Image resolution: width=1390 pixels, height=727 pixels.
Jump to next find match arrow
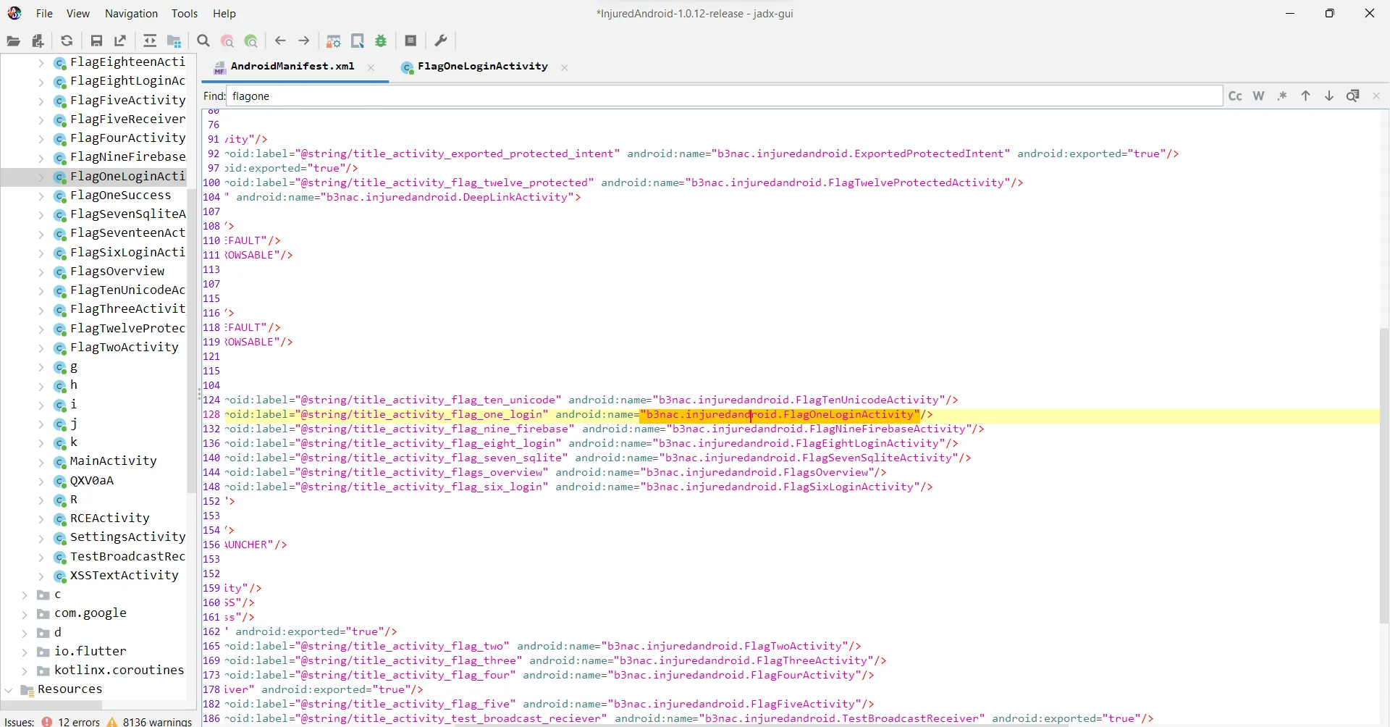[x=1329, y=96]
